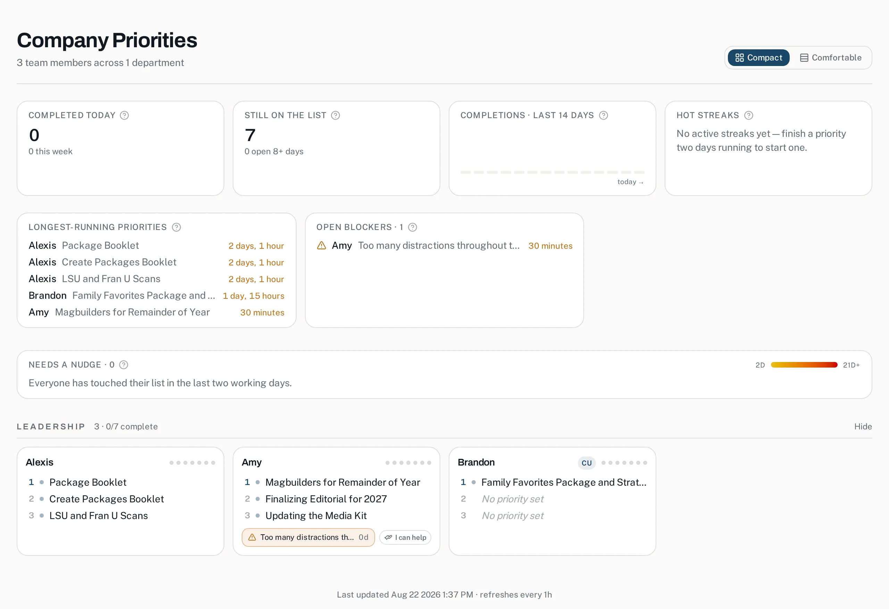The image size is (889, 609).
Task: Open Amy's 'Too many distractions throughout t...' blocker row
Action: coord(444,245)
